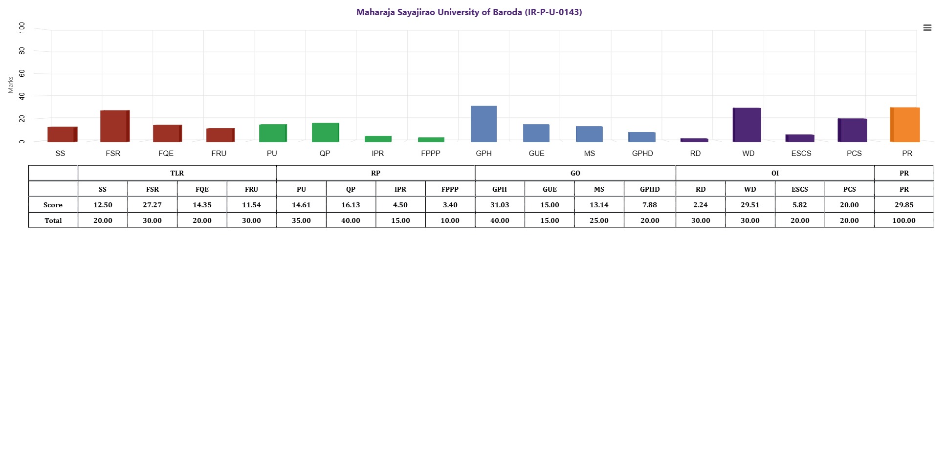This screenshot has height=462, width=946.
Task: Click the FPPP axis label under chart
Action: (431, 154)
